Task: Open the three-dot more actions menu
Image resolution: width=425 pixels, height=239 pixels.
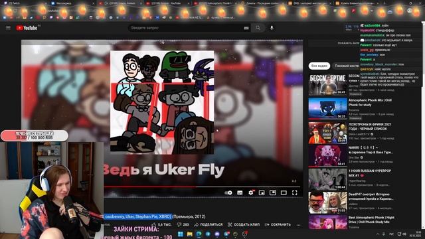Action: (x=298, y=224)
